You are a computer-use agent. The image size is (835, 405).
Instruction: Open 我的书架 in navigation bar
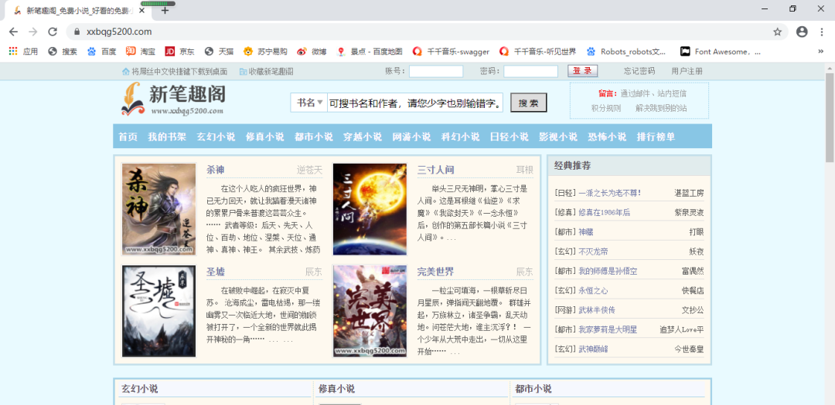click(167, 137)
